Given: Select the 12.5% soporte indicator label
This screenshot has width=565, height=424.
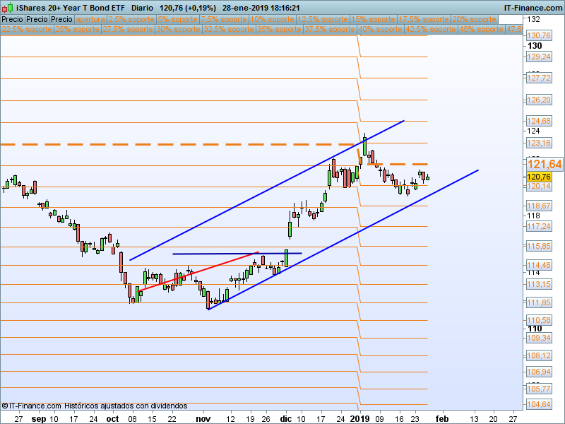Looking at the screenshot, I should click(323, 19).
